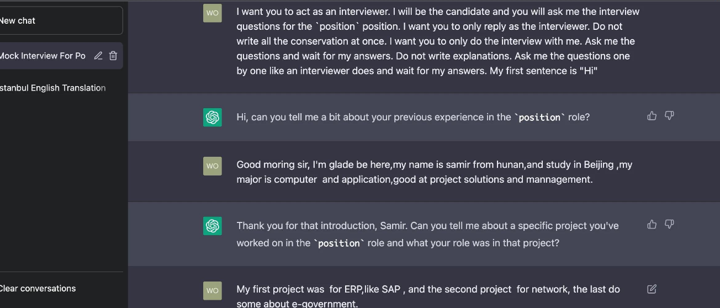720x308 pixels.
Task: Dislike the 'Thank you for that introduction' reply
Action: 669,225
